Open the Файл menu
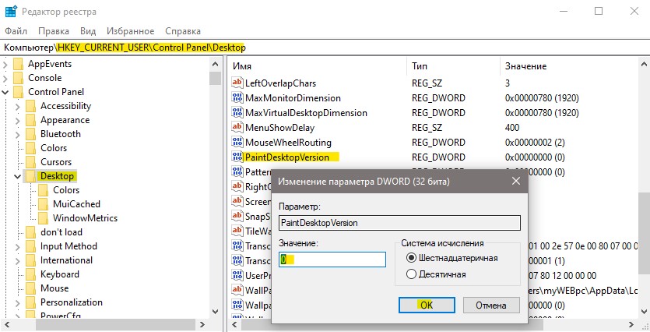Image resolution: width=650 pixels, height=332 pixels. [x=16, y=31]
